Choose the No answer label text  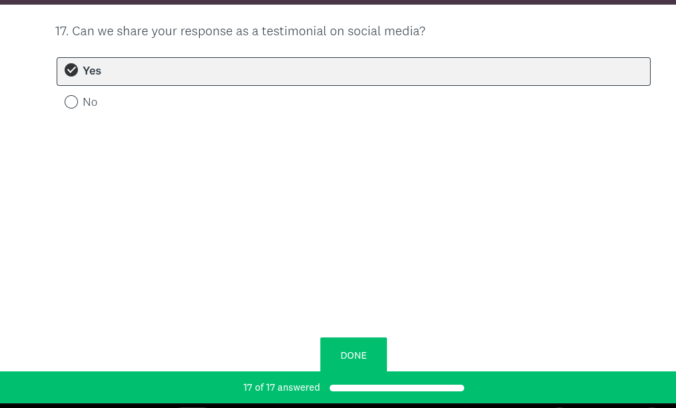tap(90, 102)
